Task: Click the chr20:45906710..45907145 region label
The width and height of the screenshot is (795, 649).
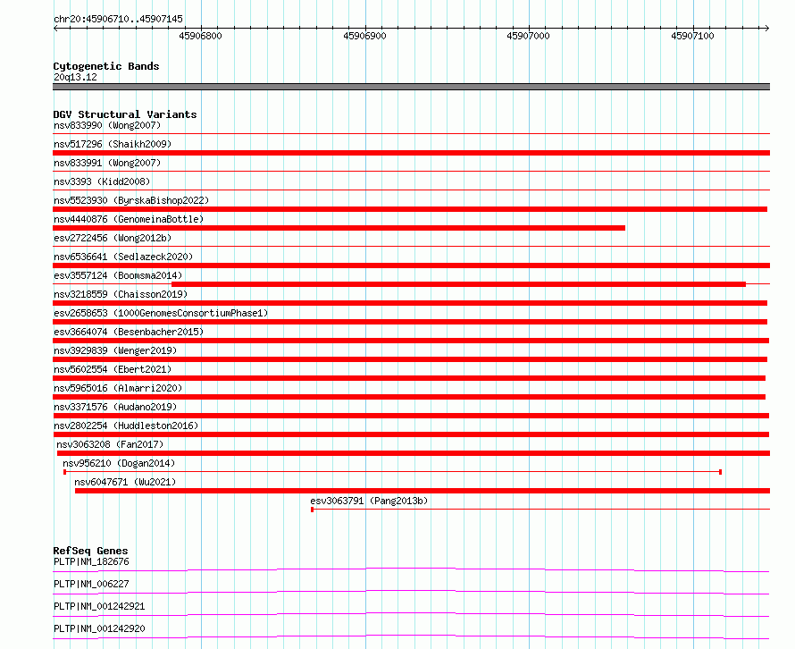Action: [118, 19]
